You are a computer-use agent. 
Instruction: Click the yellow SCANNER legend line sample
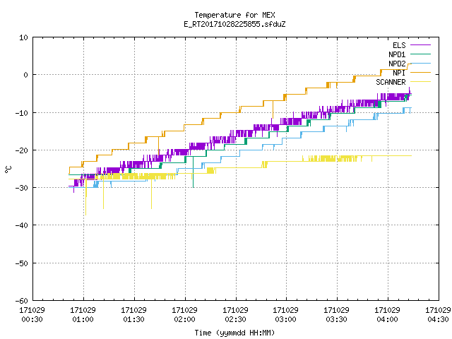click(x=420, y=82)
